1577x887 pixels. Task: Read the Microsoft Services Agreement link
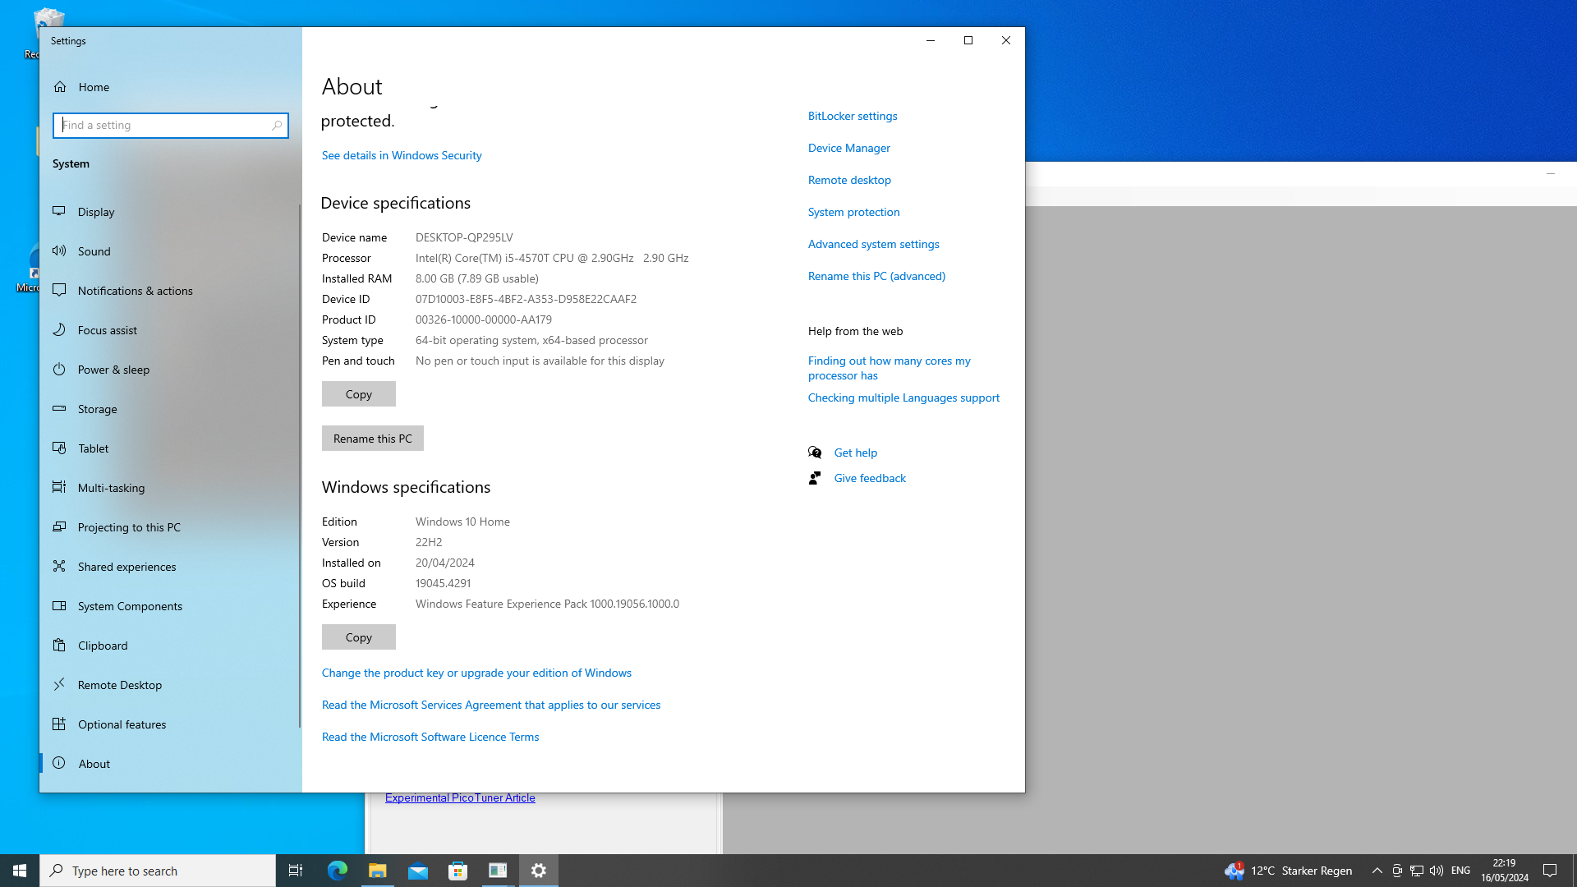pyautogui.click(x=490, y=705)
